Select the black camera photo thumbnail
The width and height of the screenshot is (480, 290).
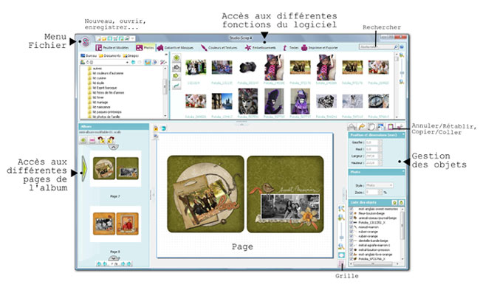(x=247, y=67)
